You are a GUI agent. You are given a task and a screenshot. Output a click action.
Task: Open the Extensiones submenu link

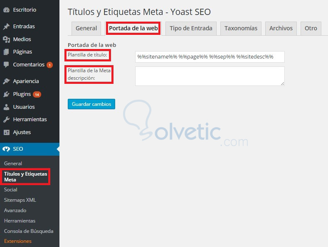tap(18, 241)
